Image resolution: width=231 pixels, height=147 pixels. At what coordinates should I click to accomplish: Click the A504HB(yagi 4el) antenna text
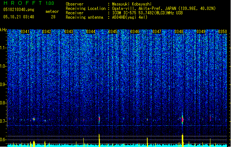click(x=130, y=17)
